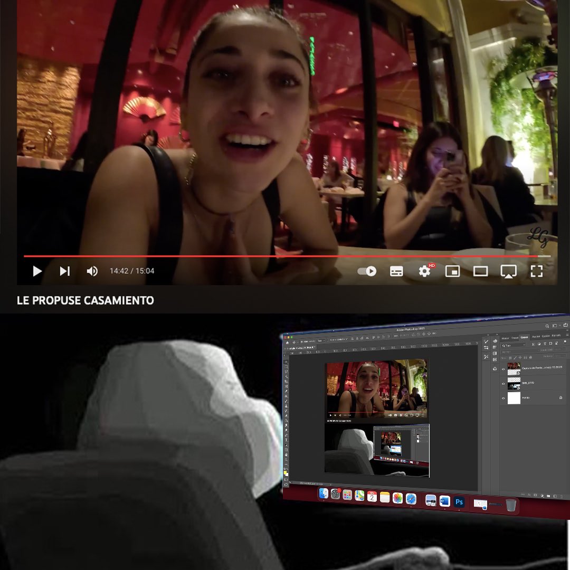Enable theater mode on the player
570x570 pixels.
(481, 271)
